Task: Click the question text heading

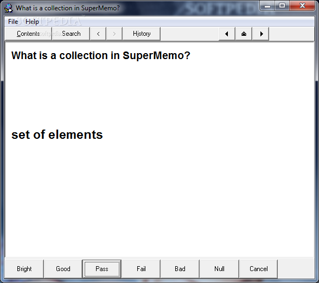Action: pos(101,55)
